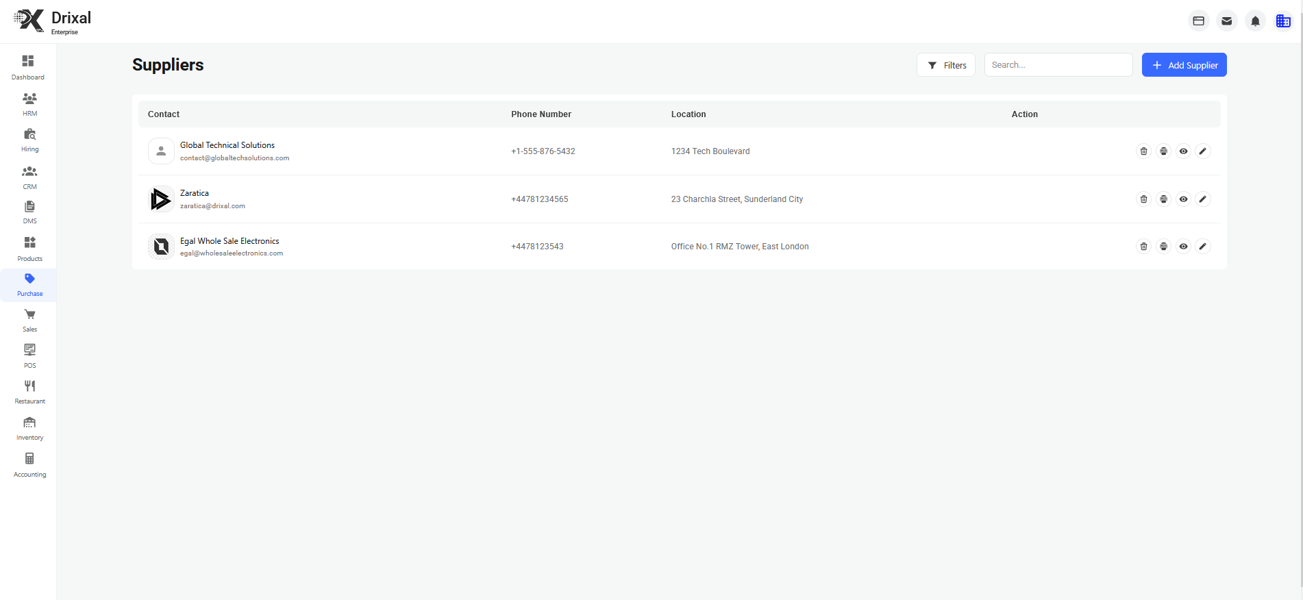
Task: Navigate to the POS module
Action: click(x=29, y=356)
